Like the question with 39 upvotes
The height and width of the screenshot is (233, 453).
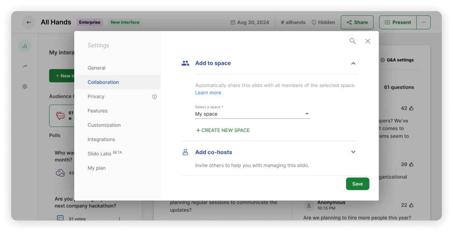[x=411, y=165]
